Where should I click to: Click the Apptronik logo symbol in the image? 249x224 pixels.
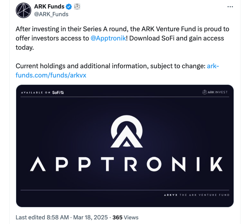click(x=125, y=133)
